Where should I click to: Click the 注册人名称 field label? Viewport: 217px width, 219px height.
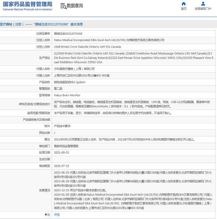[x=43, y=40]
